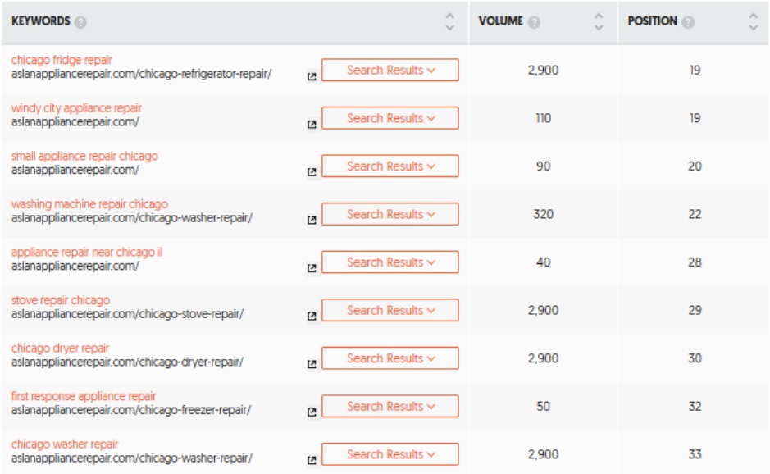The image size is (770, 474).
Task: Click the URL under 'windy city appliance repair'
Action: point(75,122)
